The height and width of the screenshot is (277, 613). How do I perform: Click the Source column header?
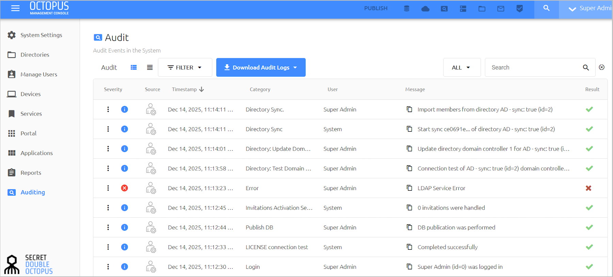(x=152, y=90)
